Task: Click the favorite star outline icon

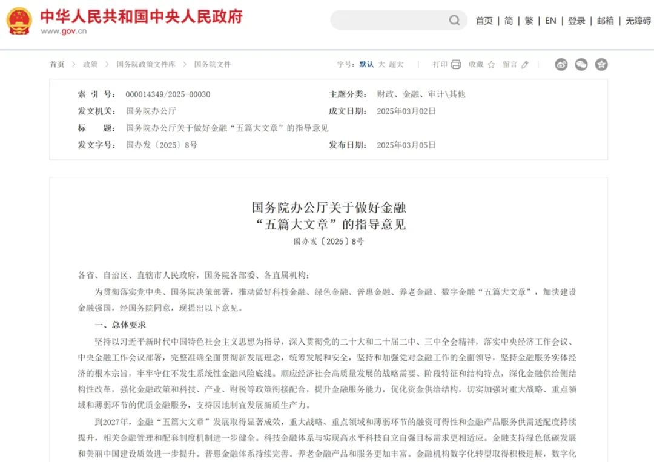Action: click(x=491, y=65)
